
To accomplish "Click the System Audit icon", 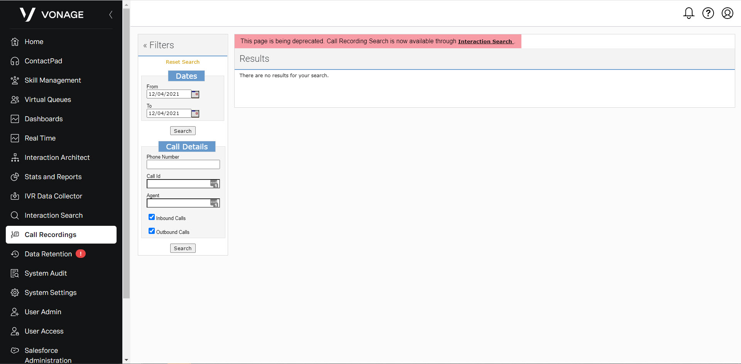I will 15,273.
